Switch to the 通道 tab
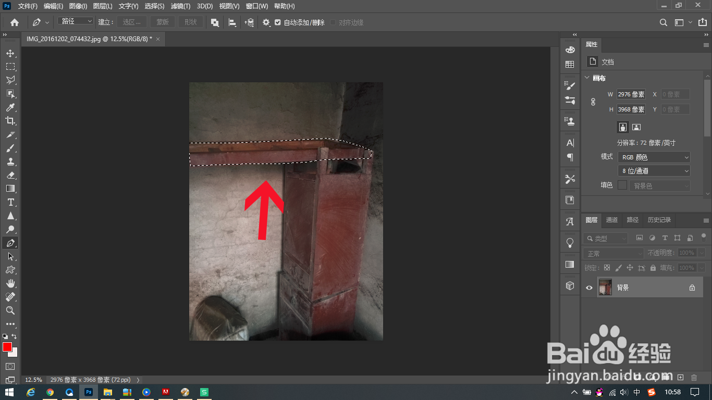Image resolution: width=712 pixels, height=400 pixels. (x=611, y=220)
